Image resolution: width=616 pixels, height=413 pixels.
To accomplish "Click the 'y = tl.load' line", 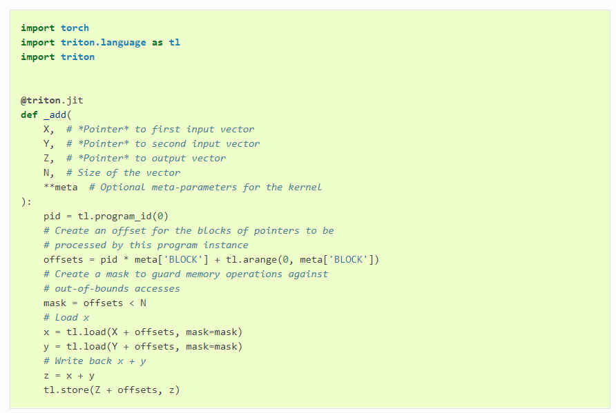I will pyautogui.click(x=143, y=347).
